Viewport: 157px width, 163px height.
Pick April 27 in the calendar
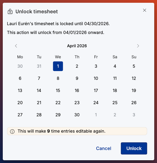[x=20, y=115]
